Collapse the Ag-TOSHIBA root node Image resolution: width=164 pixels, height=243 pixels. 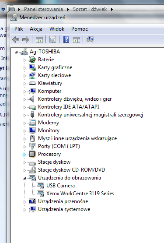[x=16, y=53]
